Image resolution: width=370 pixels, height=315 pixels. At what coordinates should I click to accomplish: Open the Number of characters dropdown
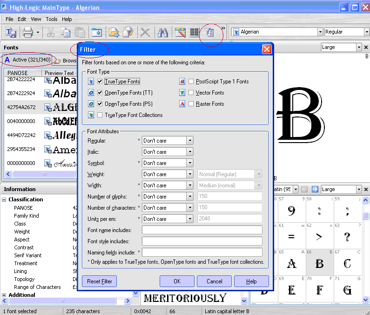tap(190, 208)
